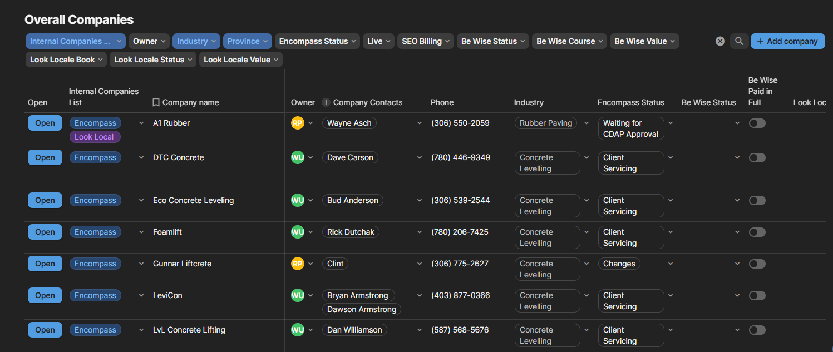Click the WU owner avatar for LeviCon
The width and height of the screenshot is (833, 352).
[x=298, y=295]
